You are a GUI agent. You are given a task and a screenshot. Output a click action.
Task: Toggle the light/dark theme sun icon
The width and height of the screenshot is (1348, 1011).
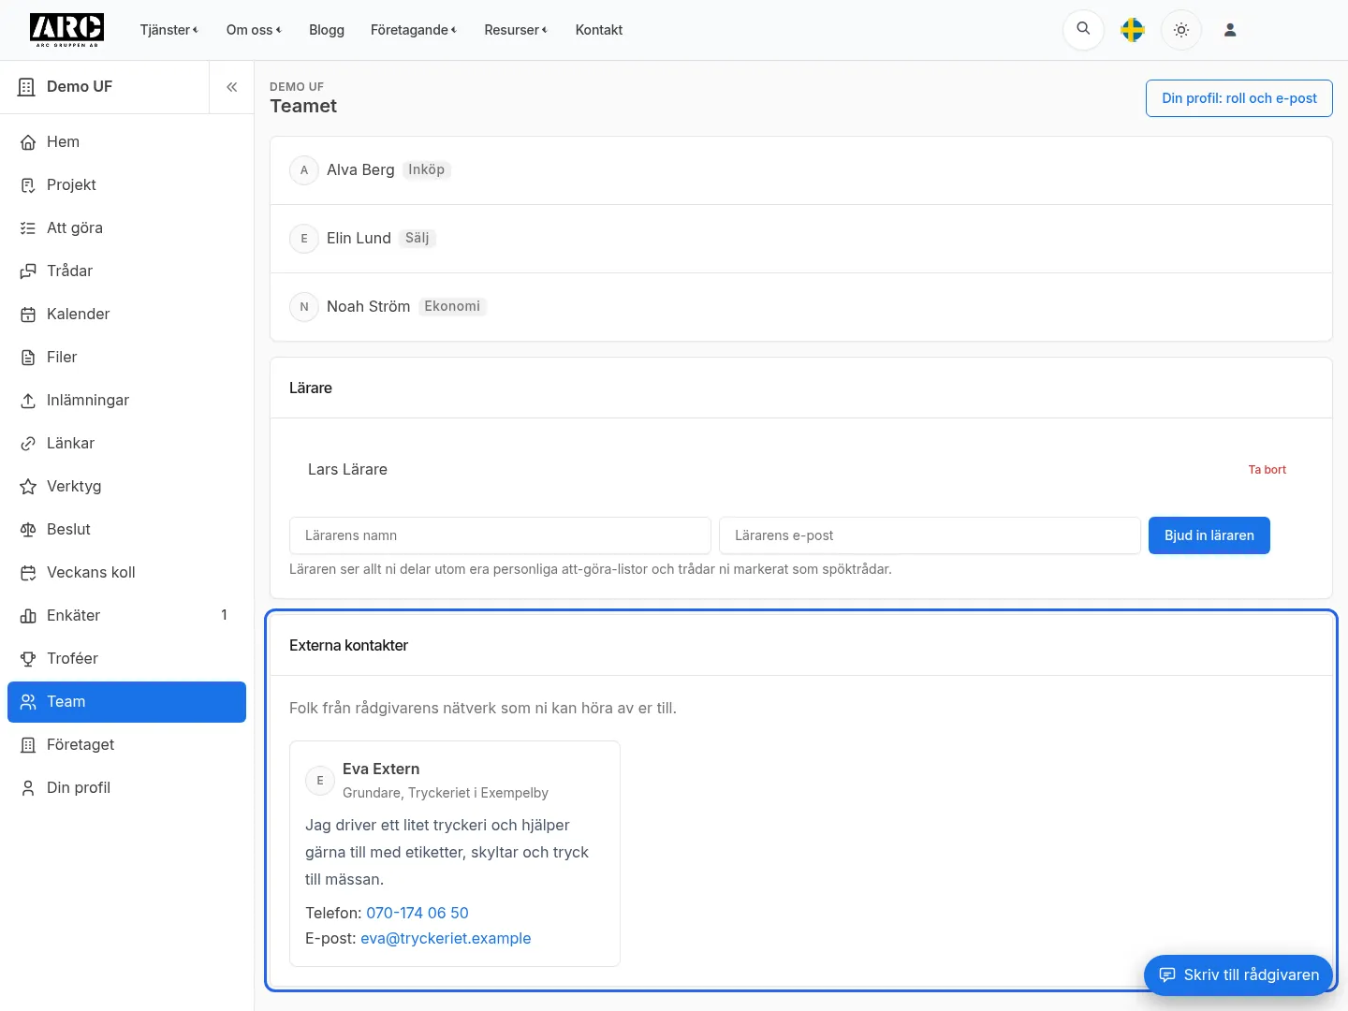[1181, 30]
